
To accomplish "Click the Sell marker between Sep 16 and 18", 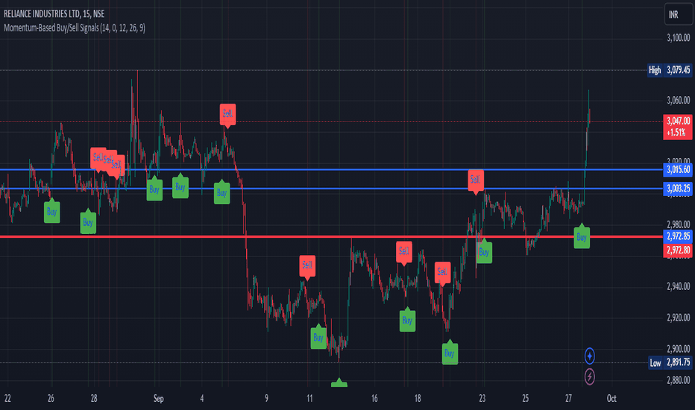I will 403,252.
